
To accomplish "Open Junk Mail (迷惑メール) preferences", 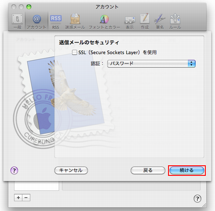I will tap(75, 22).
